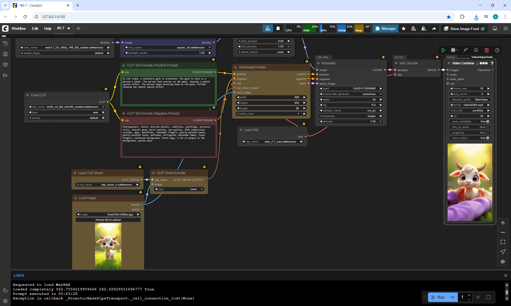Click the fit view icon on canvas
The image size is (511, 306).
pyautogui.click(x=503, y=242)
